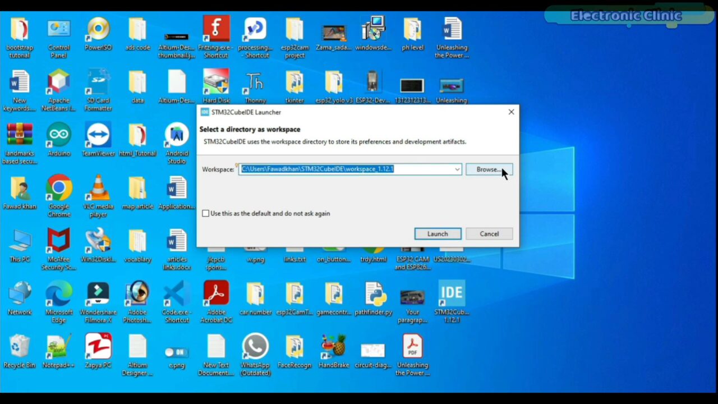
Task: Select the Altium Designer desktop icon
Action: pos(137,355)
